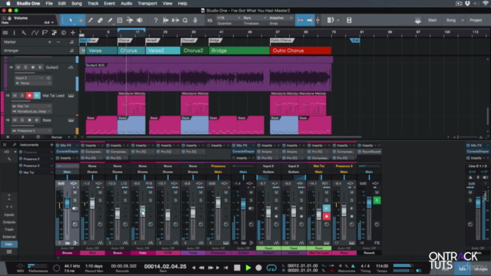
Task: Solo the Bass track
Action: [x=22, y=120]
